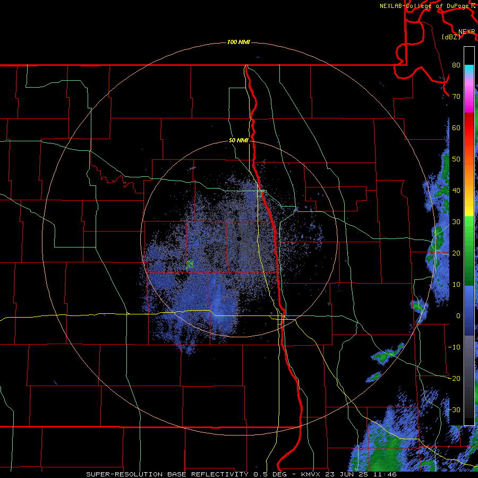
Task: Click the 30 value on the dBZ scale
Action: [456, 222]
